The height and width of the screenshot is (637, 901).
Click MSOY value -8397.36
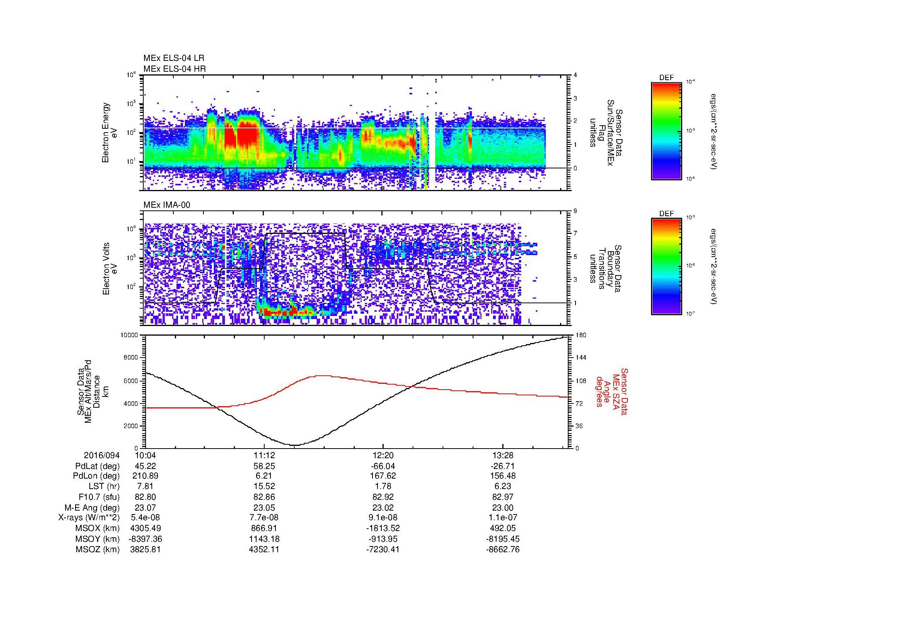coord(145,539)
